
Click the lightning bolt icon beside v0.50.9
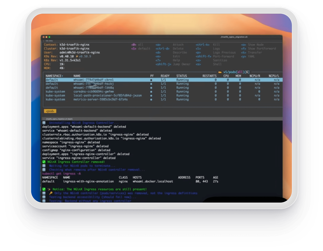[x=77, y=56]
